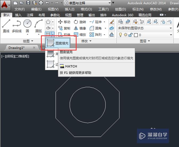Image resolution: width=179 pixels, height=147 pixels.
Task: Open the 未保存的图层状态 layer state dropdown
Action: click(x=145, y=28)
